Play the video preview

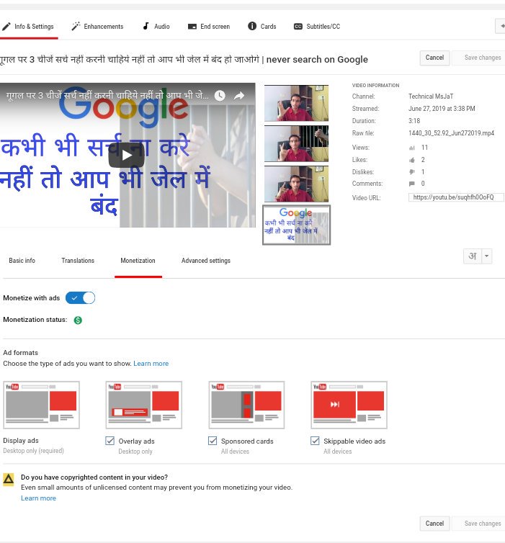(126, 156)
